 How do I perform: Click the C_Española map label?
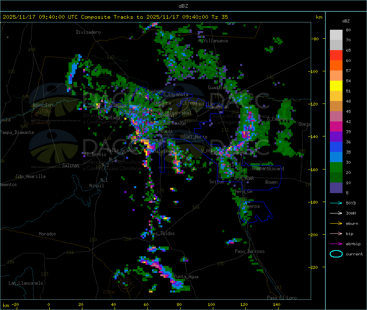point(176,95)
